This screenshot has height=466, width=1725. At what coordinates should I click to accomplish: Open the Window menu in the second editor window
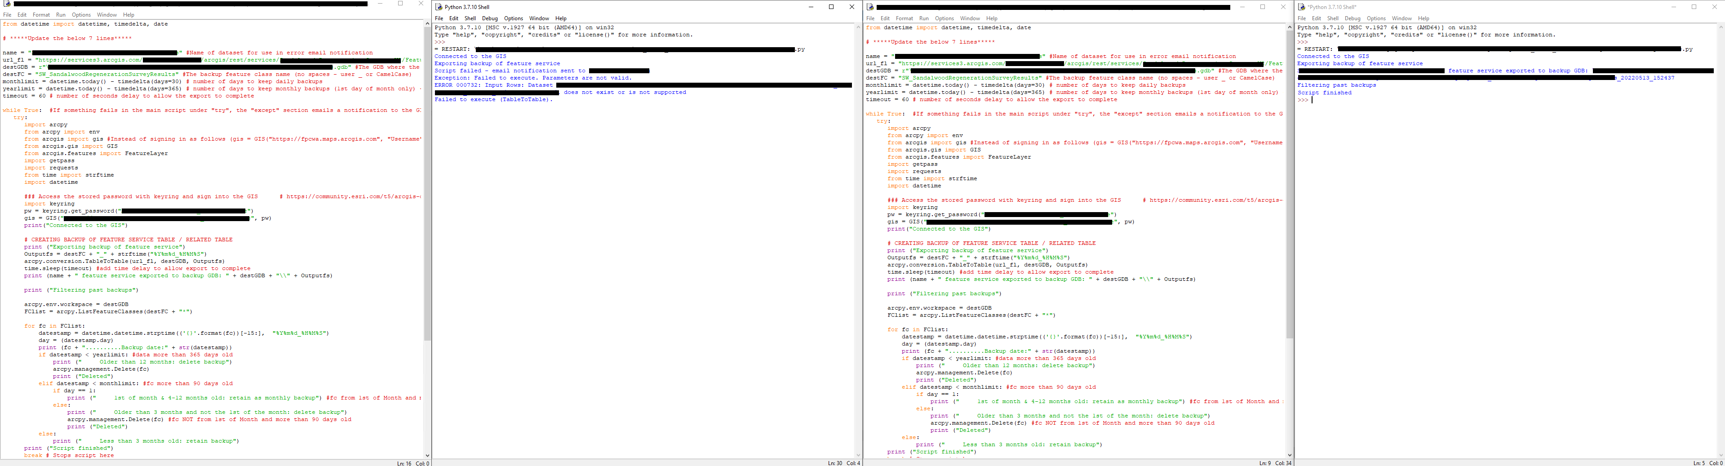[x=970, y=19]
